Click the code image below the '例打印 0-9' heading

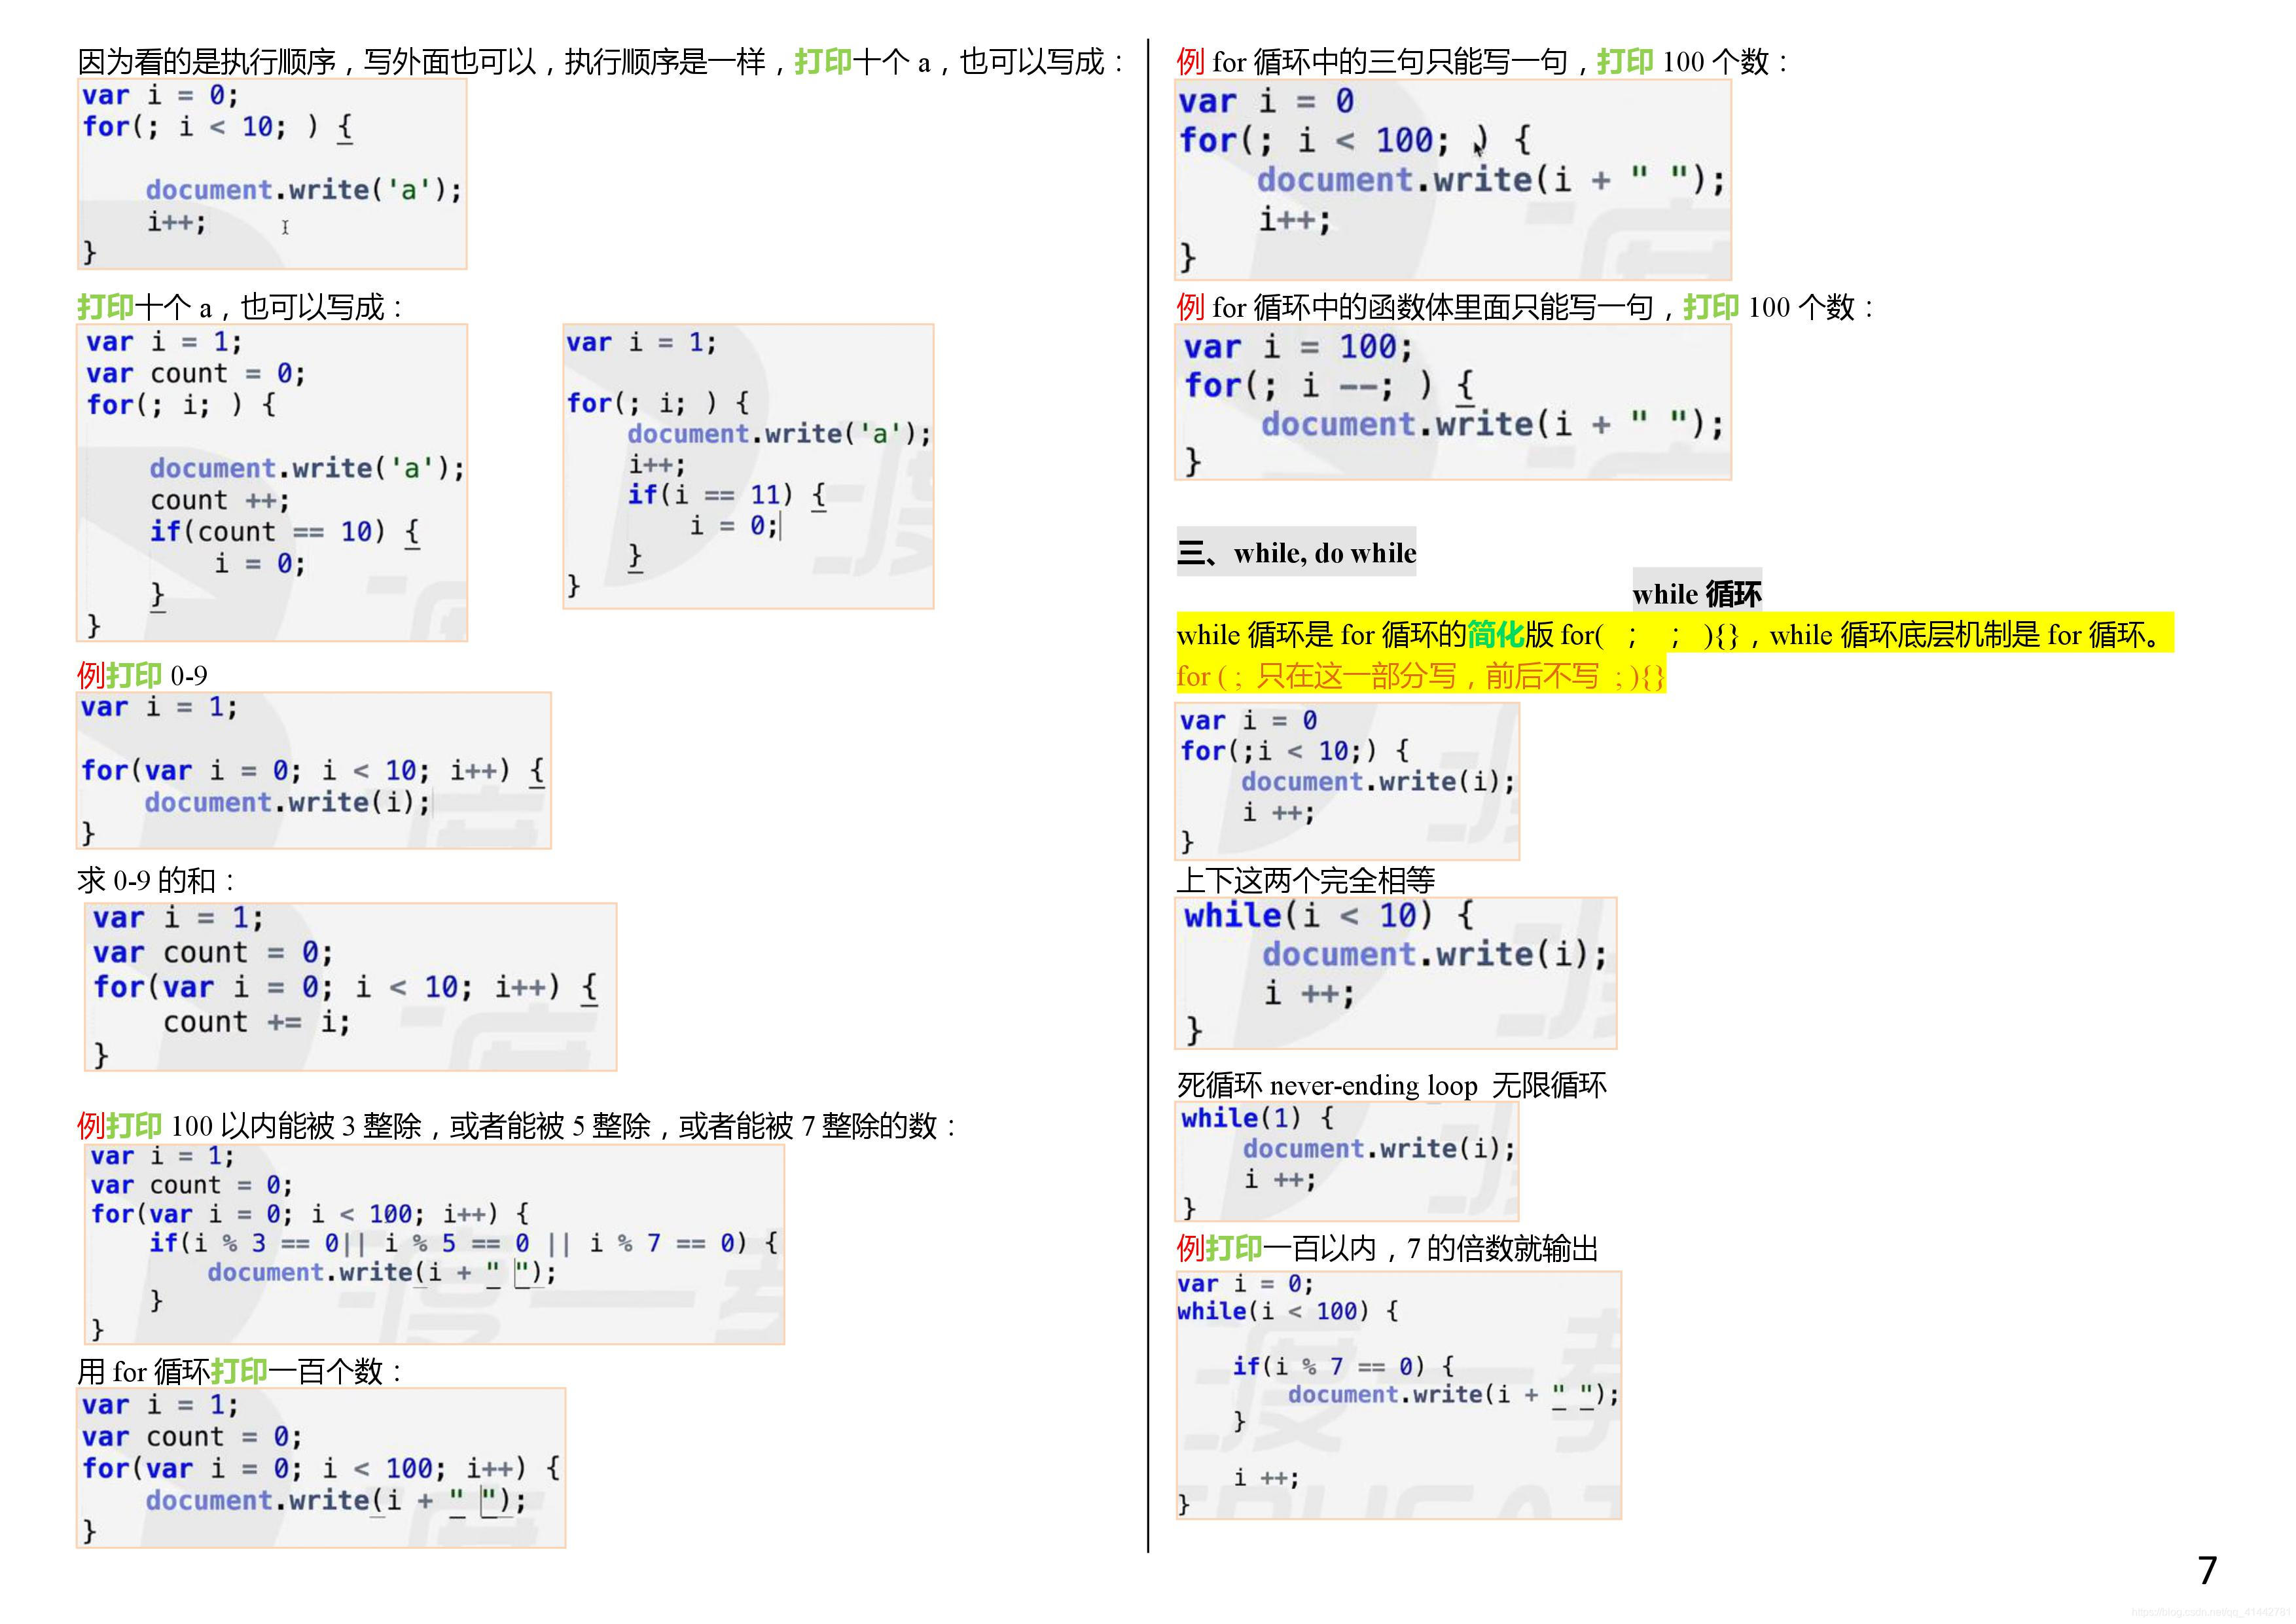click(x=314, y=771)
